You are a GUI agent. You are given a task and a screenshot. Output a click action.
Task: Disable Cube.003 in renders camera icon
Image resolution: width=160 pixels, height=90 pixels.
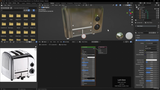[158, 17]
